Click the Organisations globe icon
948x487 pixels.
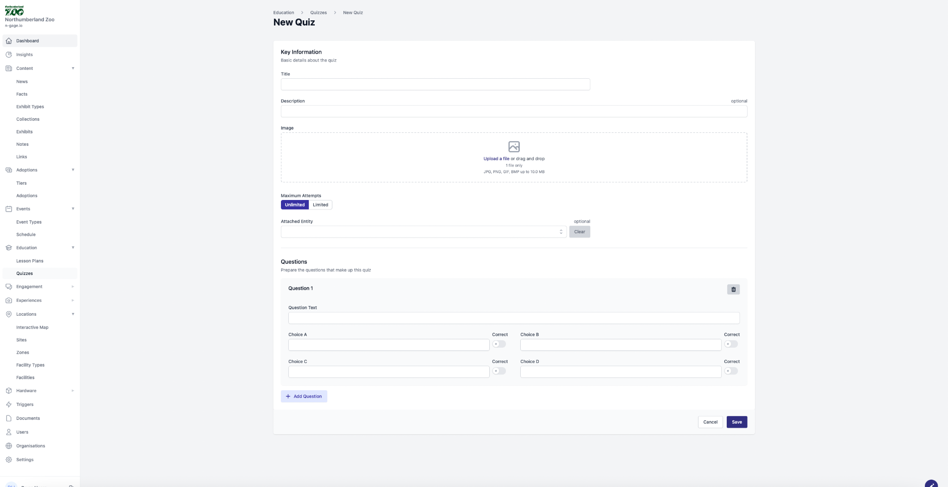(8, 446)
